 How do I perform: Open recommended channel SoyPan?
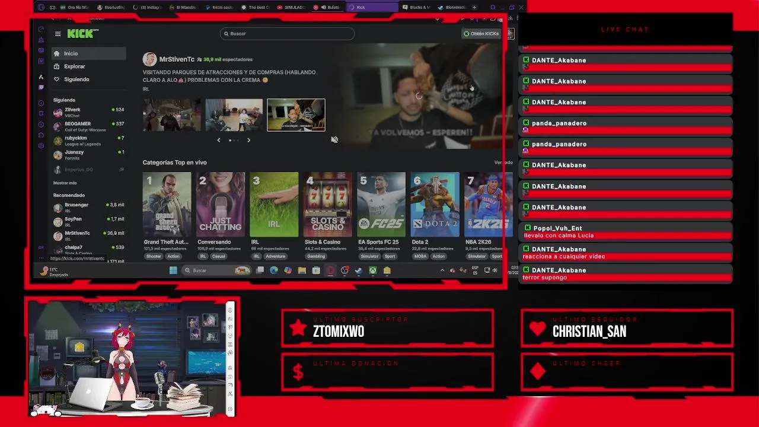coord(88,221)
